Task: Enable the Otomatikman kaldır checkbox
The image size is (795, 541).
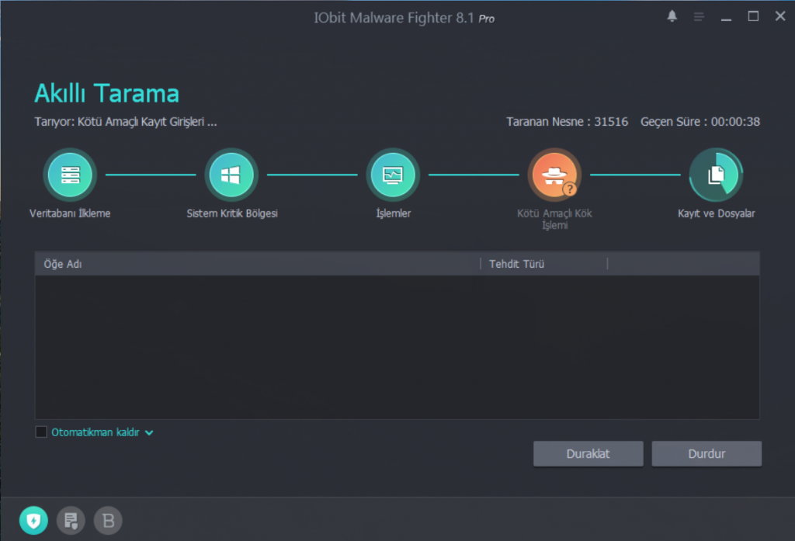Action: (41, 432)
